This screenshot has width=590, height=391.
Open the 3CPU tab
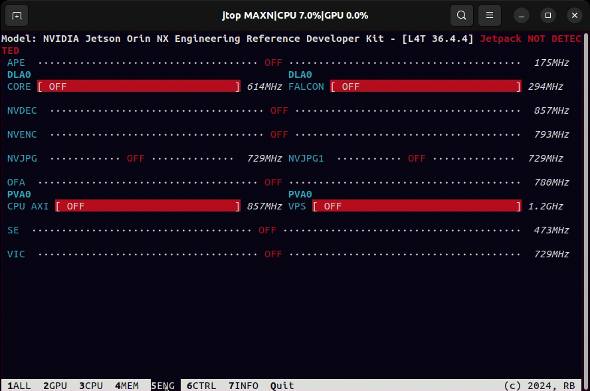pos(91,386)
